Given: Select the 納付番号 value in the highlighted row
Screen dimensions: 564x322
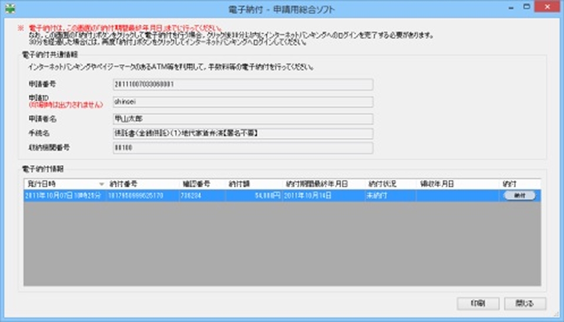Looking at the screenshot, I should point(143,196).
